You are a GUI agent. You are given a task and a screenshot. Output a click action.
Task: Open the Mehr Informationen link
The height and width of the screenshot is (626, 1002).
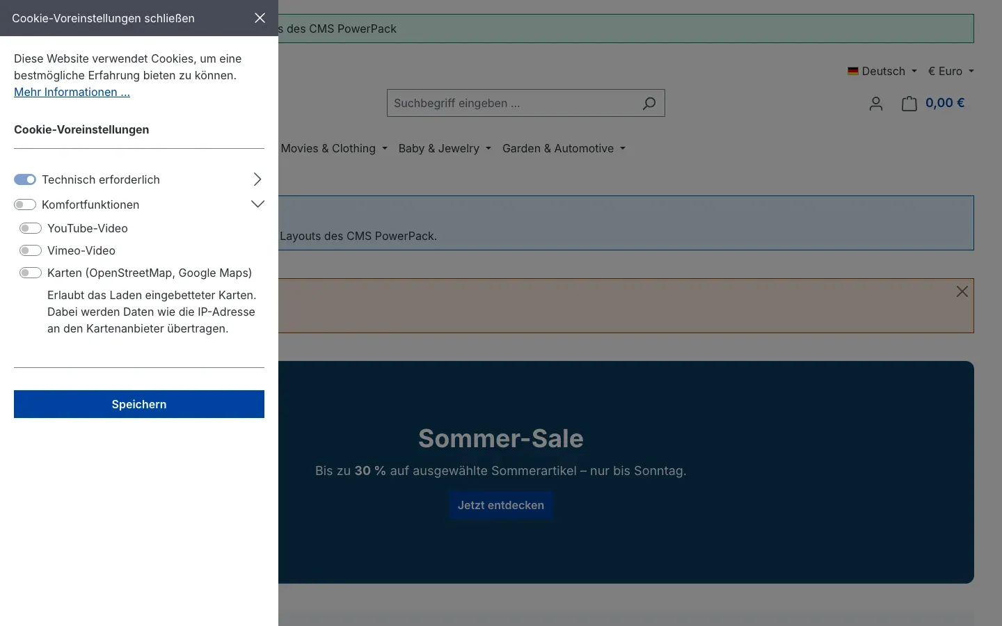[72, 92]
